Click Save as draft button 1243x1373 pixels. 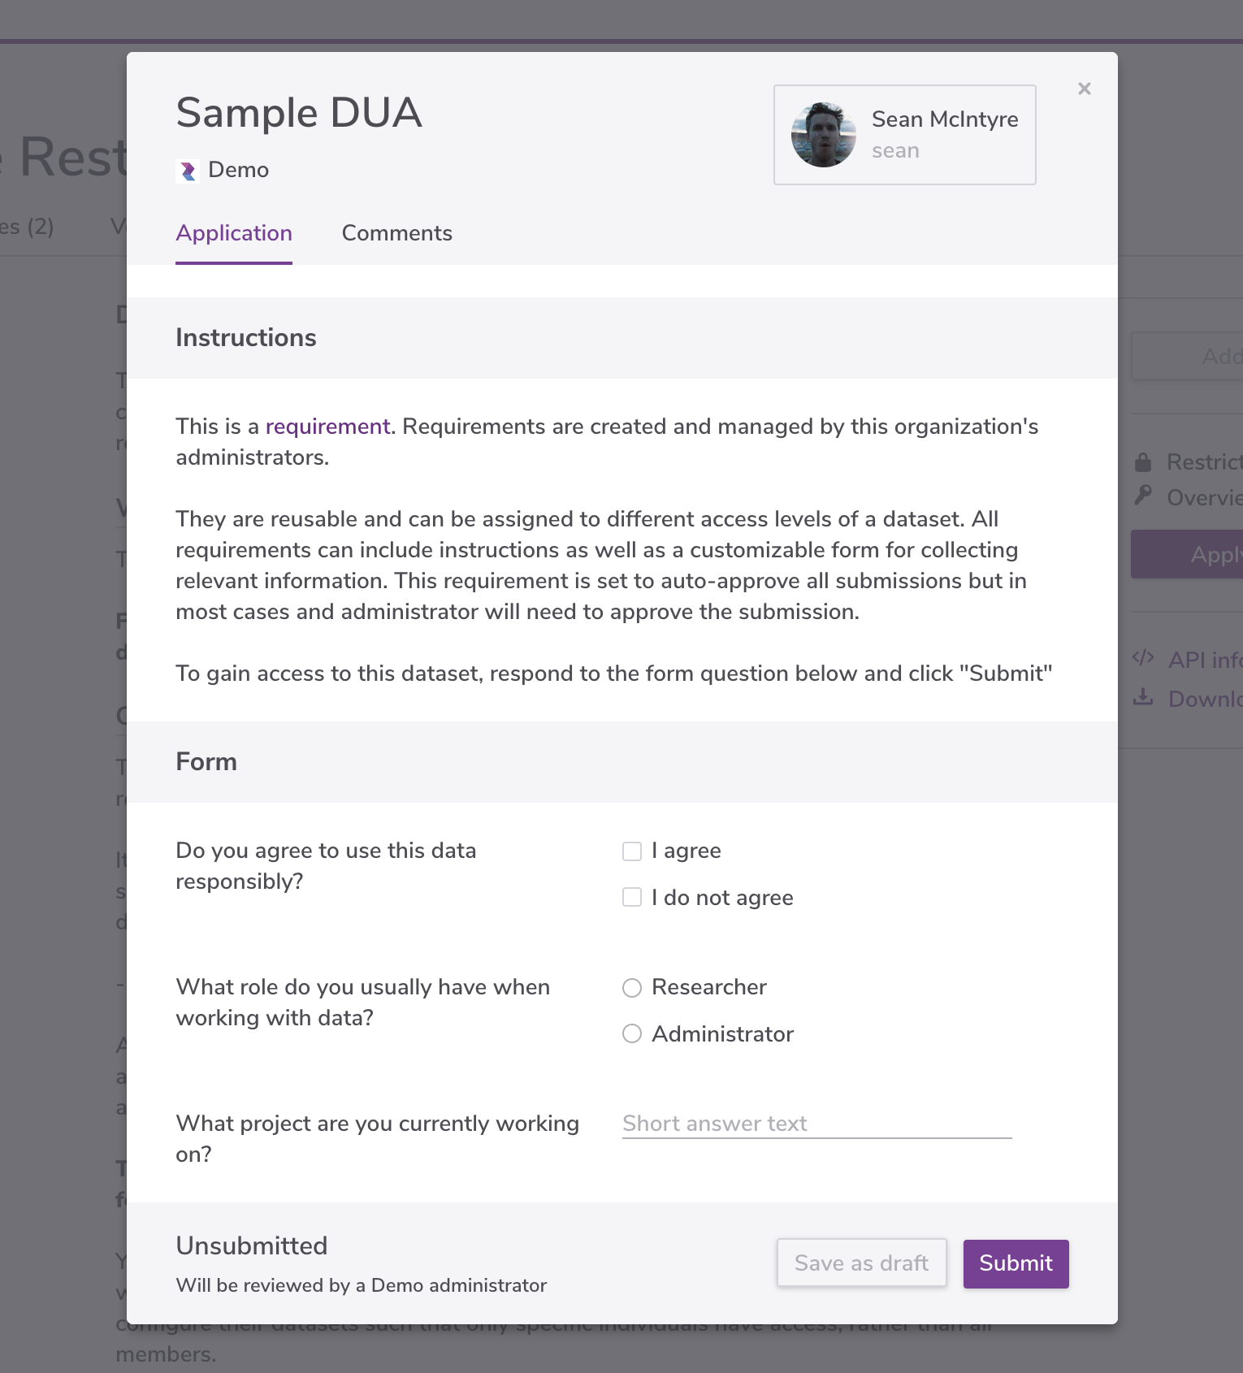pos(861,1263)
